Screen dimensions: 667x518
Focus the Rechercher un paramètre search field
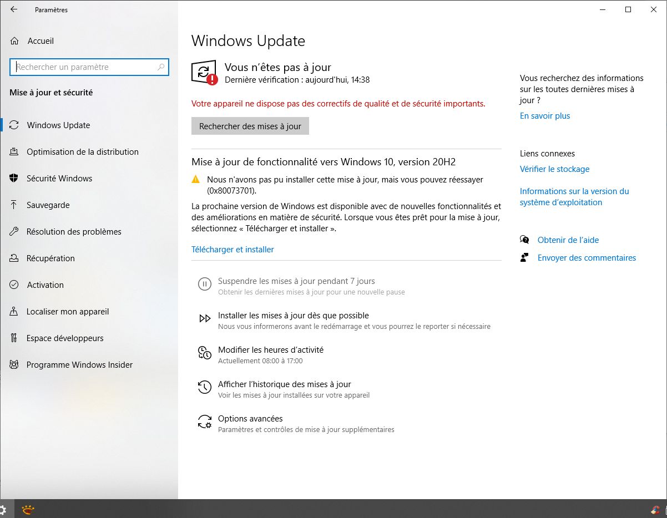89,67
